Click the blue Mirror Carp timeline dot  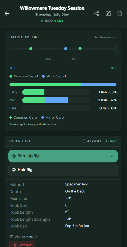coord(66,49)
